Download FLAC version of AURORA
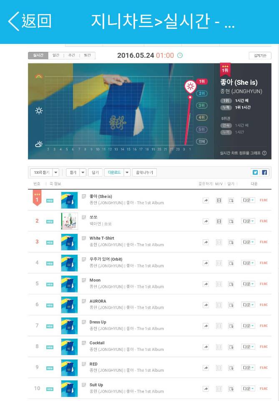Viewport: 279px width, 401px height. tap(264, 305)
